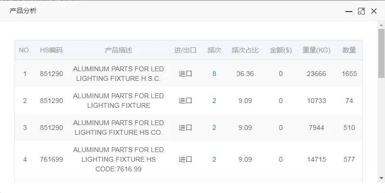Close the 产品分析 dialog
Viewport: 385px width, 193px height.
[x=374, y=11]
